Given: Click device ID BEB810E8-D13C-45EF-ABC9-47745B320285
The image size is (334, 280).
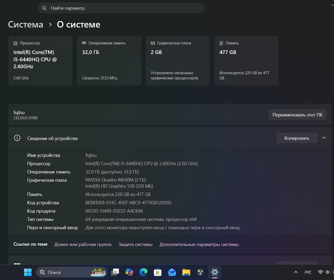Looking at the screenshot, I should [128, 203].
